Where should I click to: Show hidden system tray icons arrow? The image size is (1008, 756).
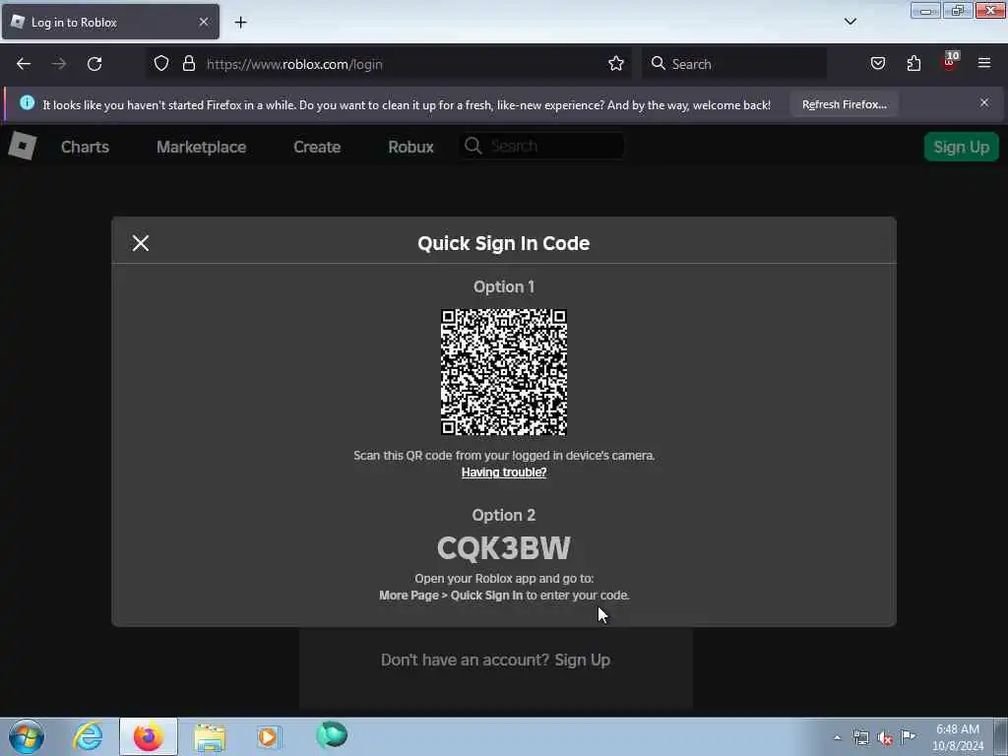pos(837,737)
